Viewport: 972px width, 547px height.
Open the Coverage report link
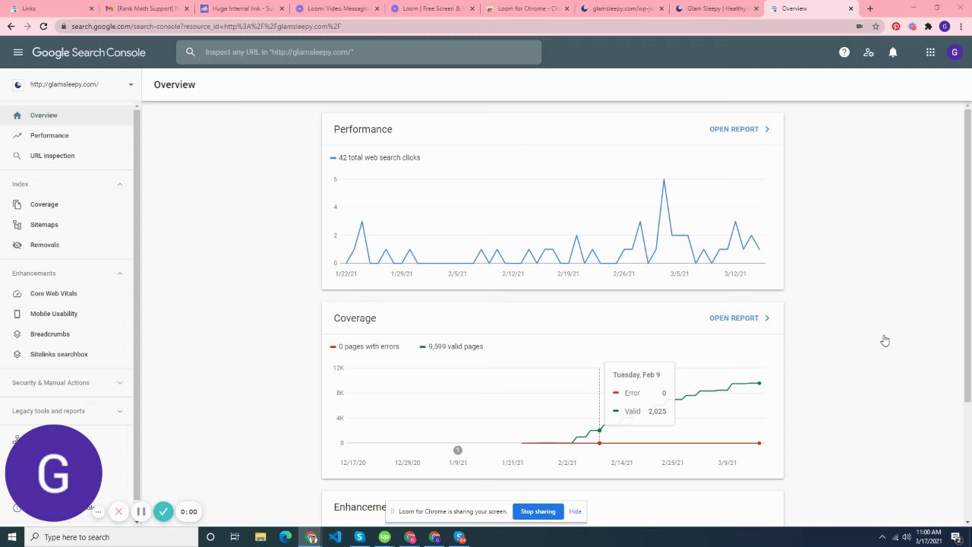pos(740,318)
